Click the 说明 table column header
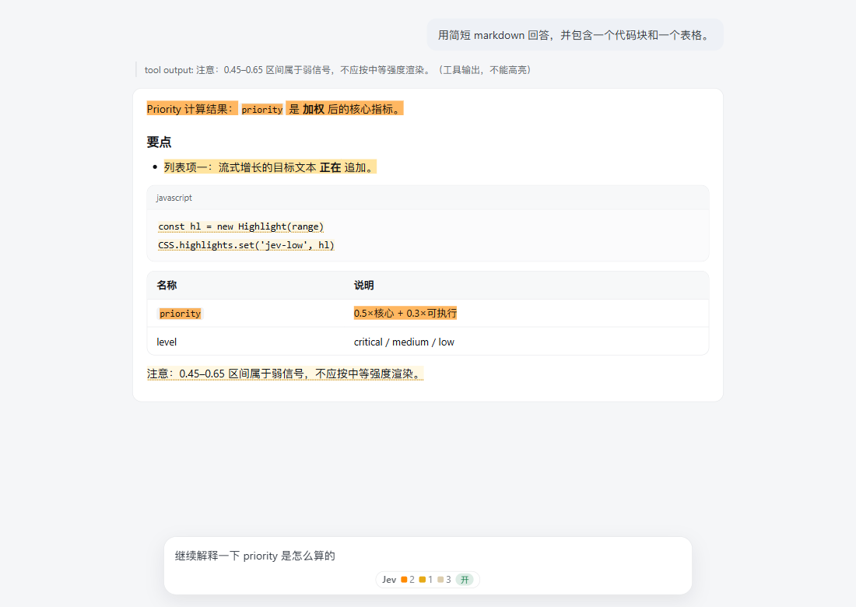Screen dimensions: 856x607 (x=363, y=285)
